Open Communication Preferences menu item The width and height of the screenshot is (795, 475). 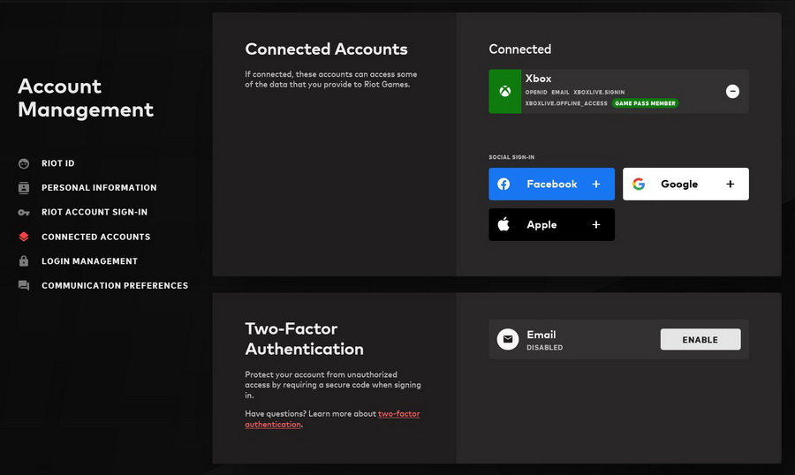pyautogui.click(x=115, y=286)
